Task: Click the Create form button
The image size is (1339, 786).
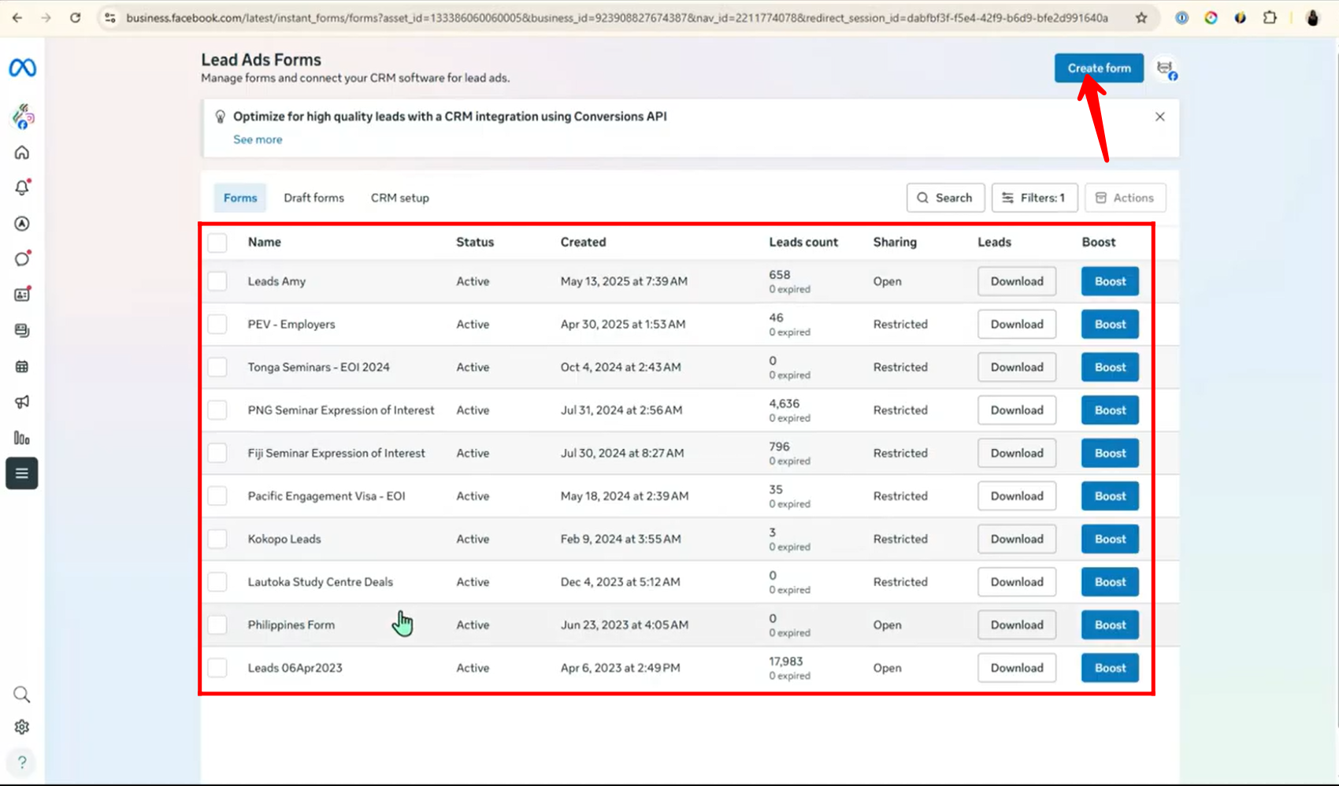Action: 1099,68
